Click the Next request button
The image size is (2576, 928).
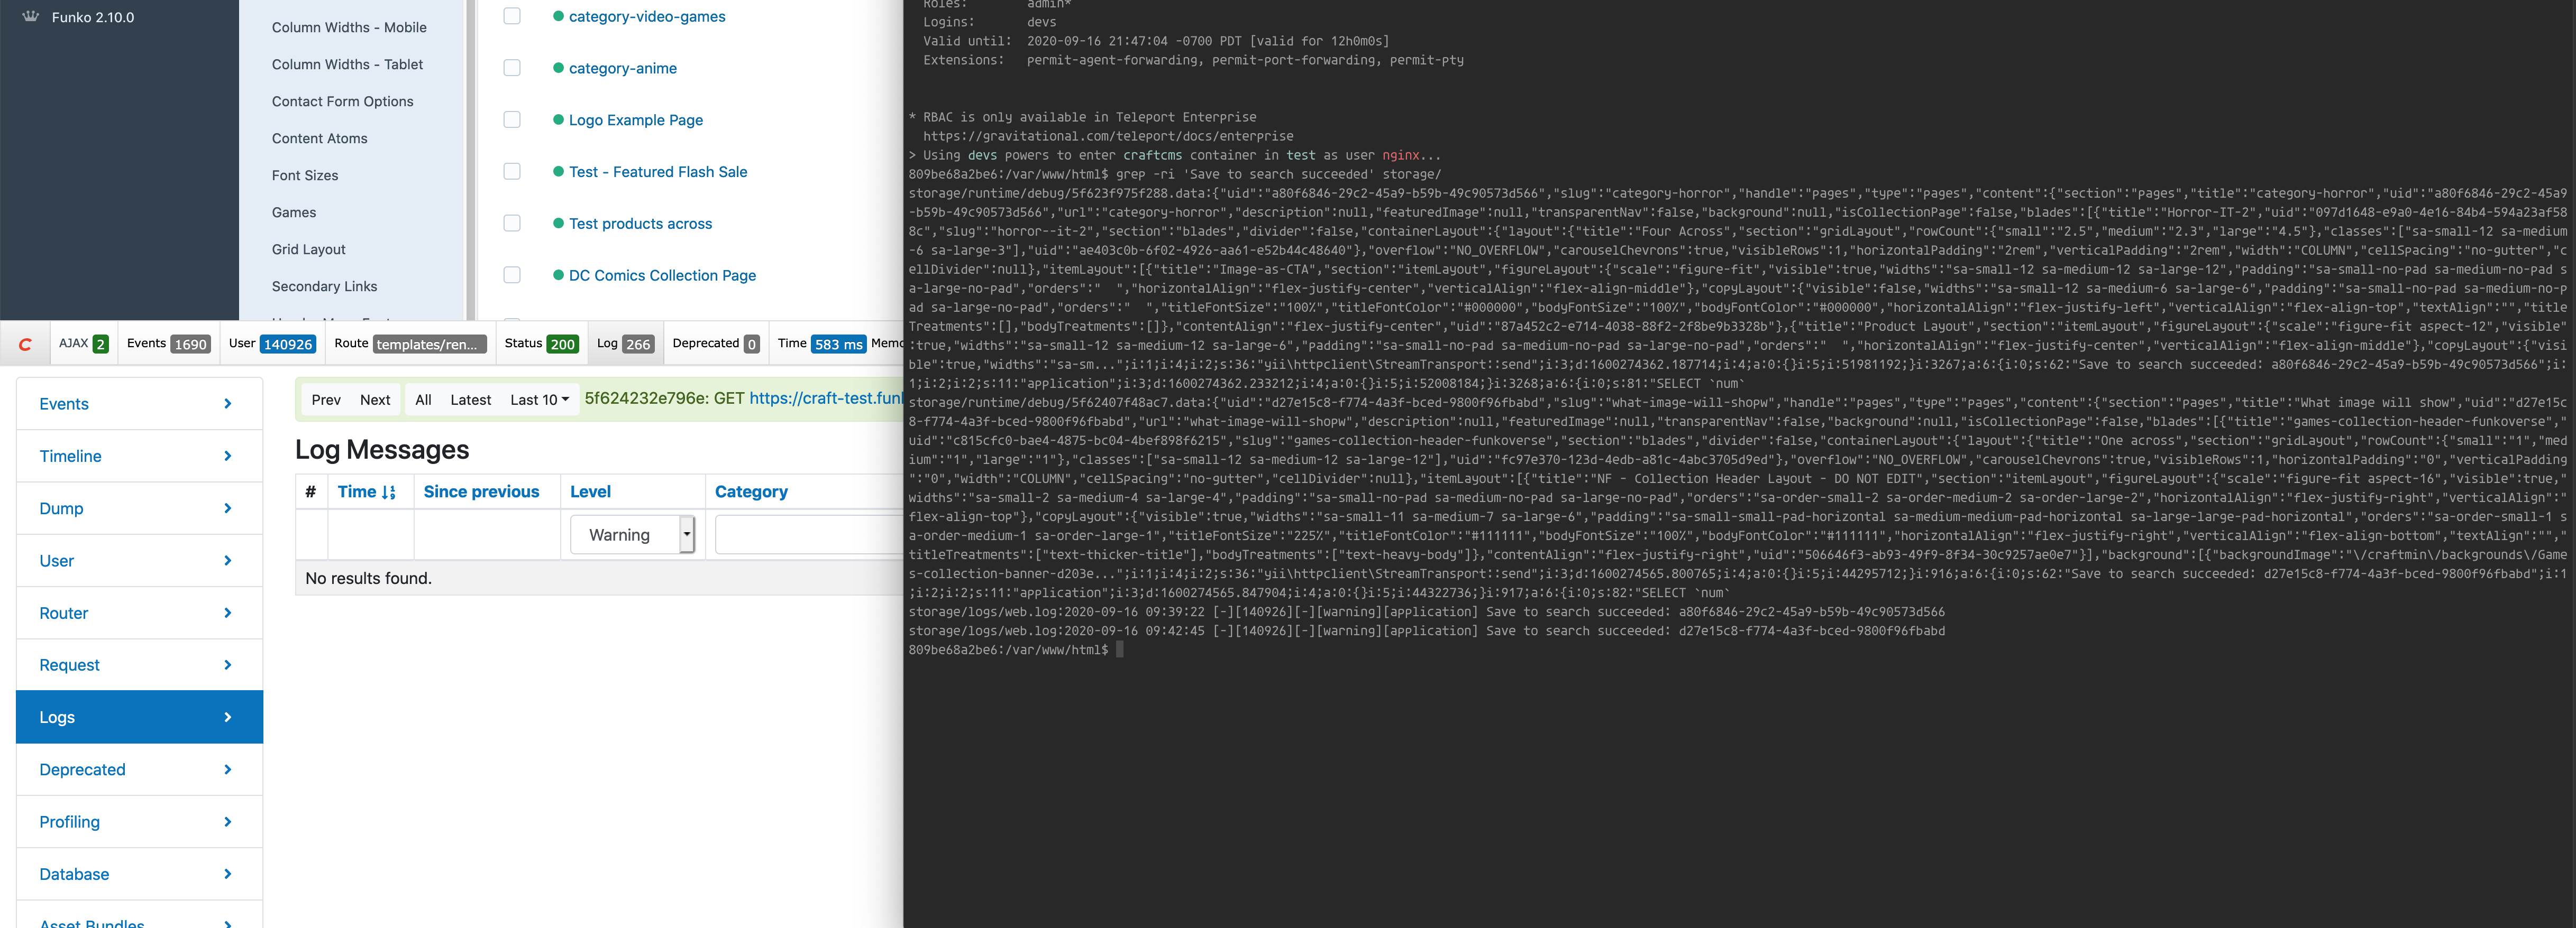pyautogui.click(x=375, y=400)
